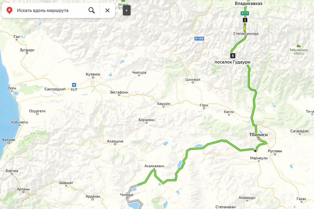Click the red location pin icon
Viewport: 314px width, 209px height.
pos(9,10)
